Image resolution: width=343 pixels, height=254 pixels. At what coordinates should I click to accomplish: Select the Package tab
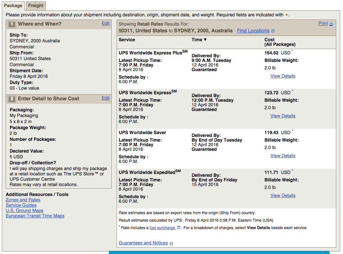pos(14,5)
